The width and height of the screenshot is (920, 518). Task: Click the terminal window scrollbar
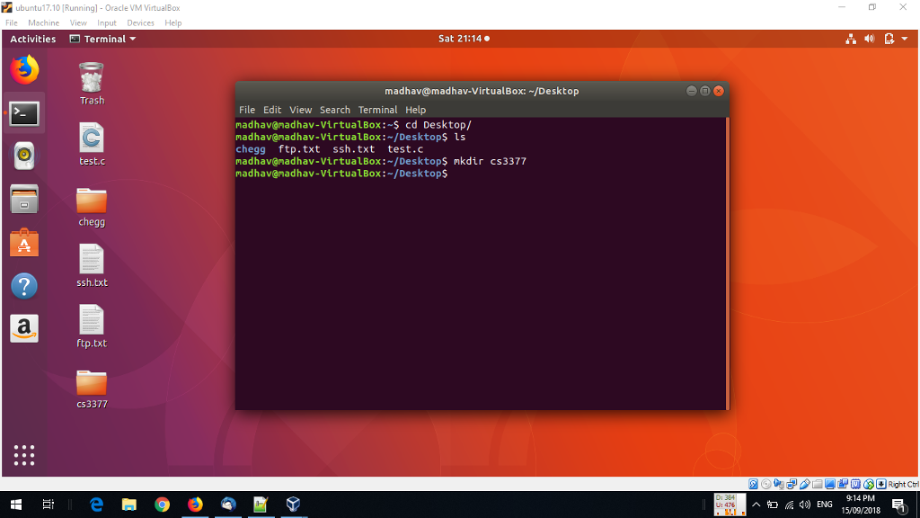(728, 263)
